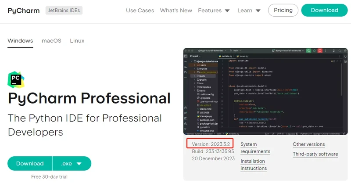Click the PyCharm PC logo icon
Screen dimensions: 351x194
click(16, 79)
